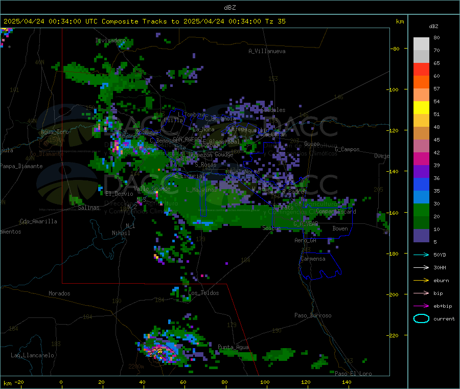Click the 51 dBZ yellow legend swatch
The width and height of the screenshot is (460, 389).
point(421,108)
